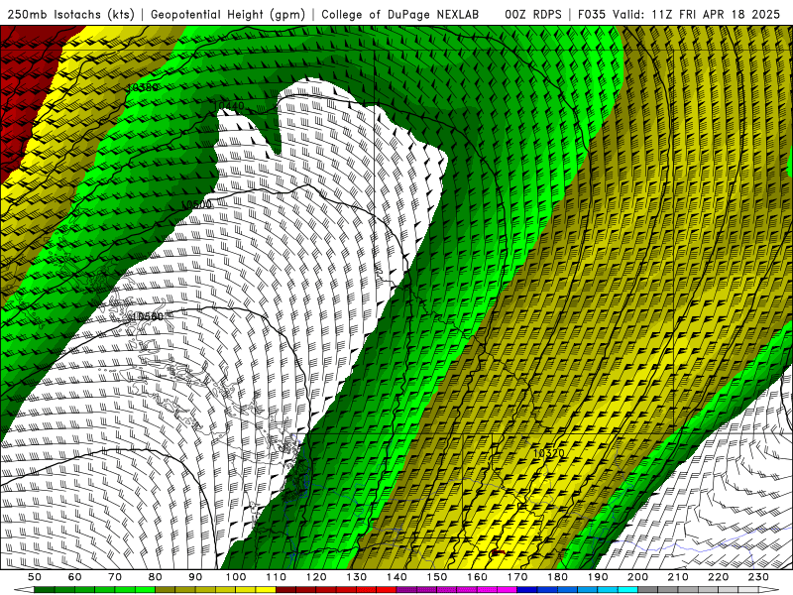Screen dimensions: 793x595
Task: Click the 70 label on the color scale
Action: [115, 577]
